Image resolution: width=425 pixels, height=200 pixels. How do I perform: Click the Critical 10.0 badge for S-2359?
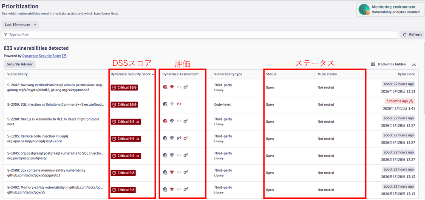(125, 105)
